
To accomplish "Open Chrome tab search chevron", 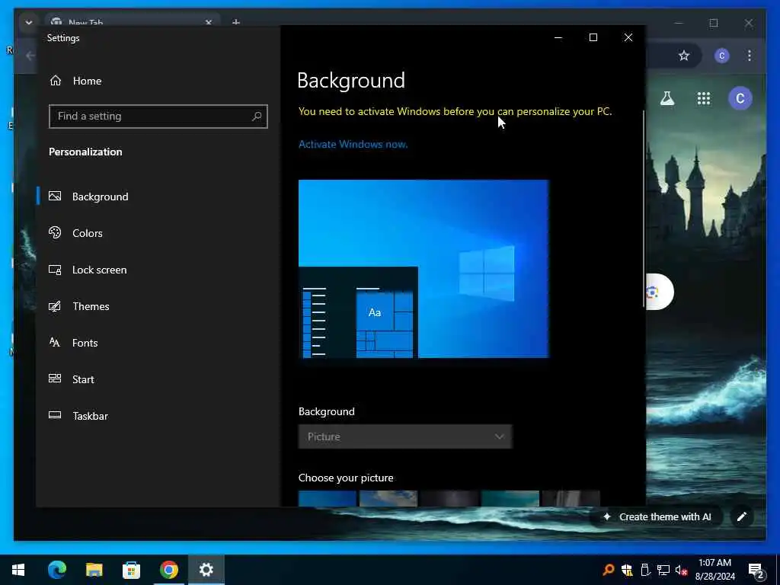I will [x=28, y=22].
